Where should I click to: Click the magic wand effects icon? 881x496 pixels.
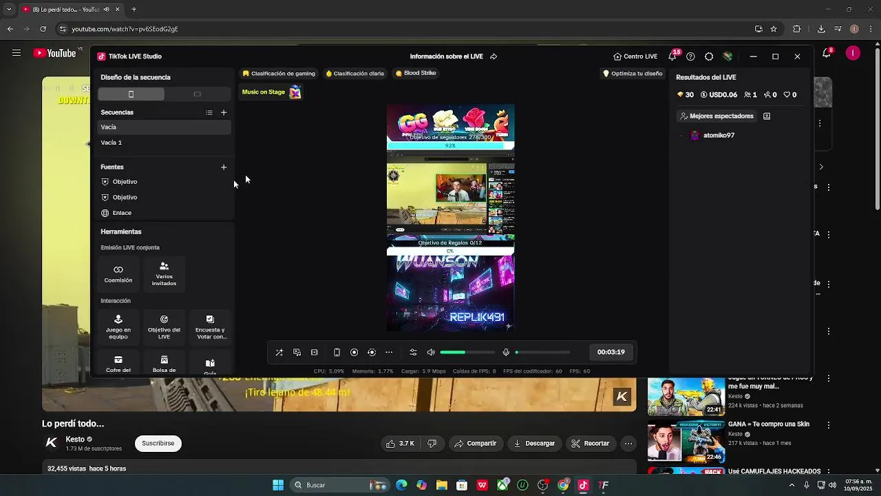279,352
